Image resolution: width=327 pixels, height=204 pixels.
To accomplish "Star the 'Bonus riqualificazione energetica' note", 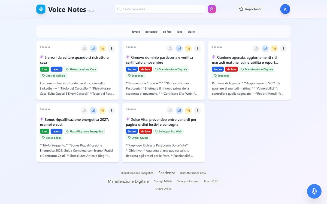I will click(84, 111).
